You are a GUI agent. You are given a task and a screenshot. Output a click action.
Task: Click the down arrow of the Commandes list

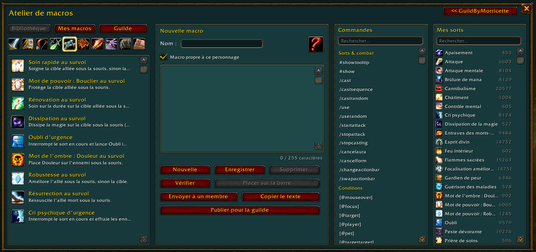tap(422, 239)
